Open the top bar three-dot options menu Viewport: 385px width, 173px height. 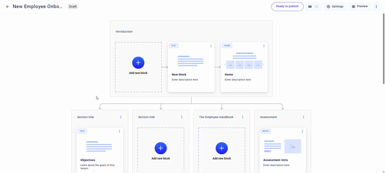pos(376,7)
